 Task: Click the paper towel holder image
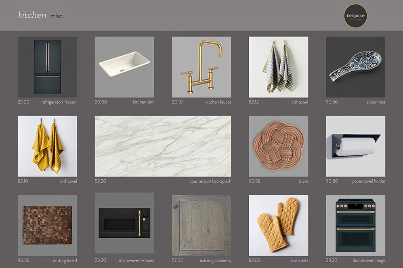(355, 146)
